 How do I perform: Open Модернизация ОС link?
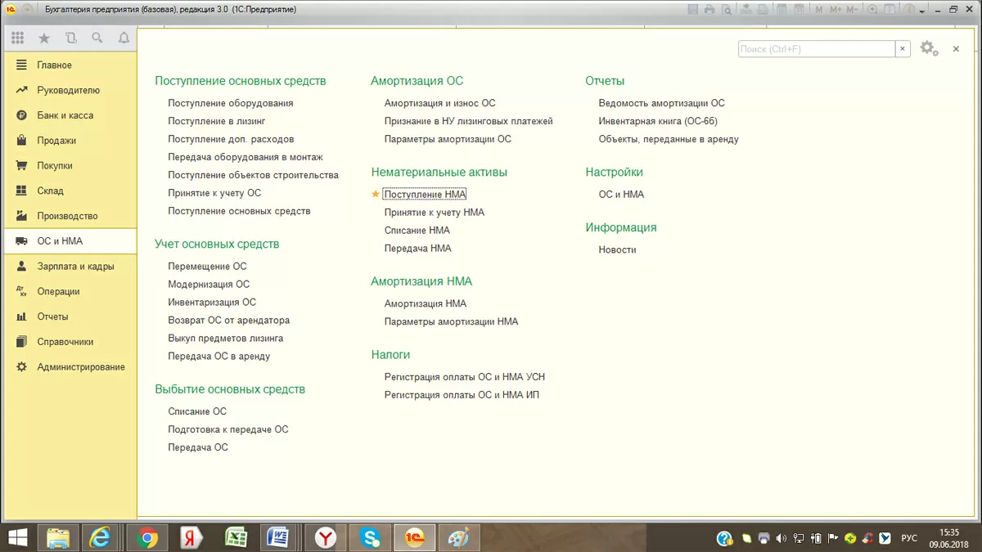coord(209,284)
